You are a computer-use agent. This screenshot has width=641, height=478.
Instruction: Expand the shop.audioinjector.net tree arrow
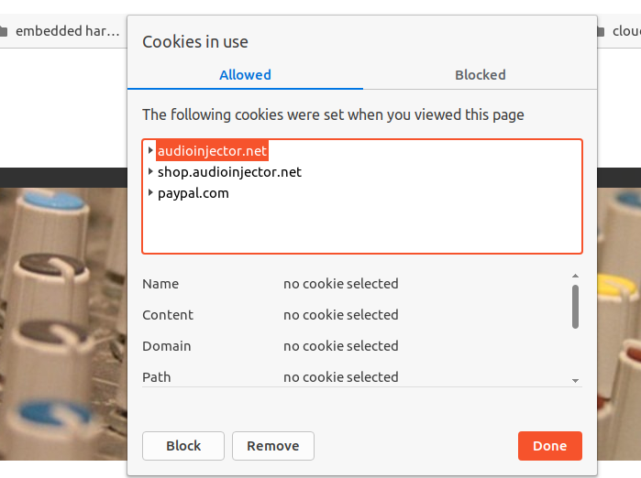(150, 171)
